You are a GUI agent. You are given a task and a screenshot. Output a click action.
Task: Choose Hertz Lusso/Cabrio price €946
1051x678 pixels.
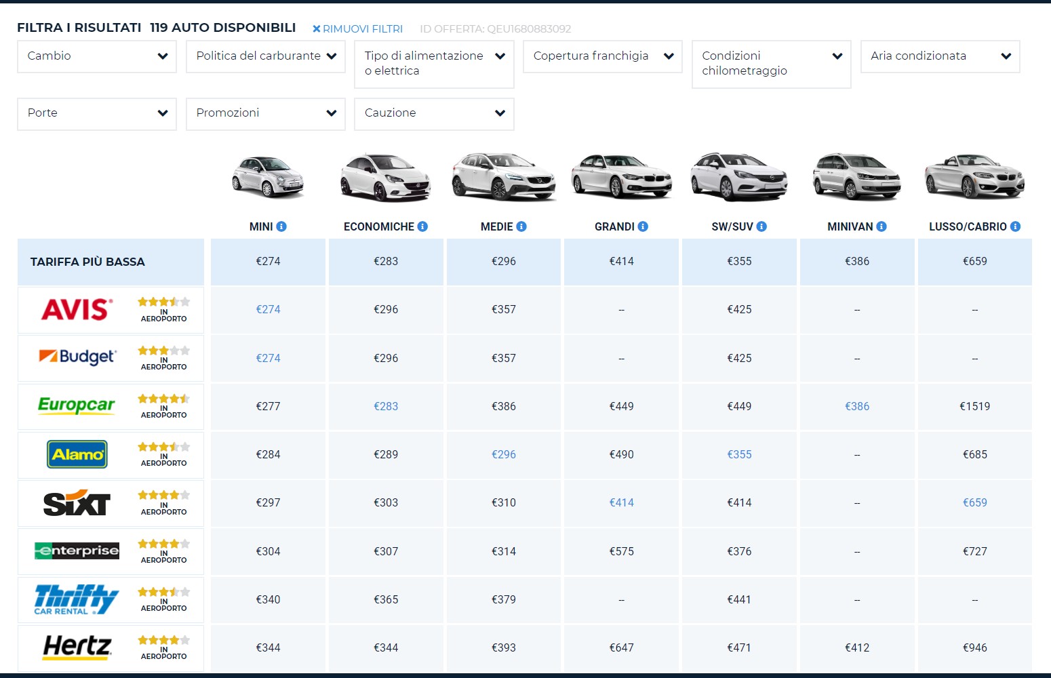click(975, 647)
